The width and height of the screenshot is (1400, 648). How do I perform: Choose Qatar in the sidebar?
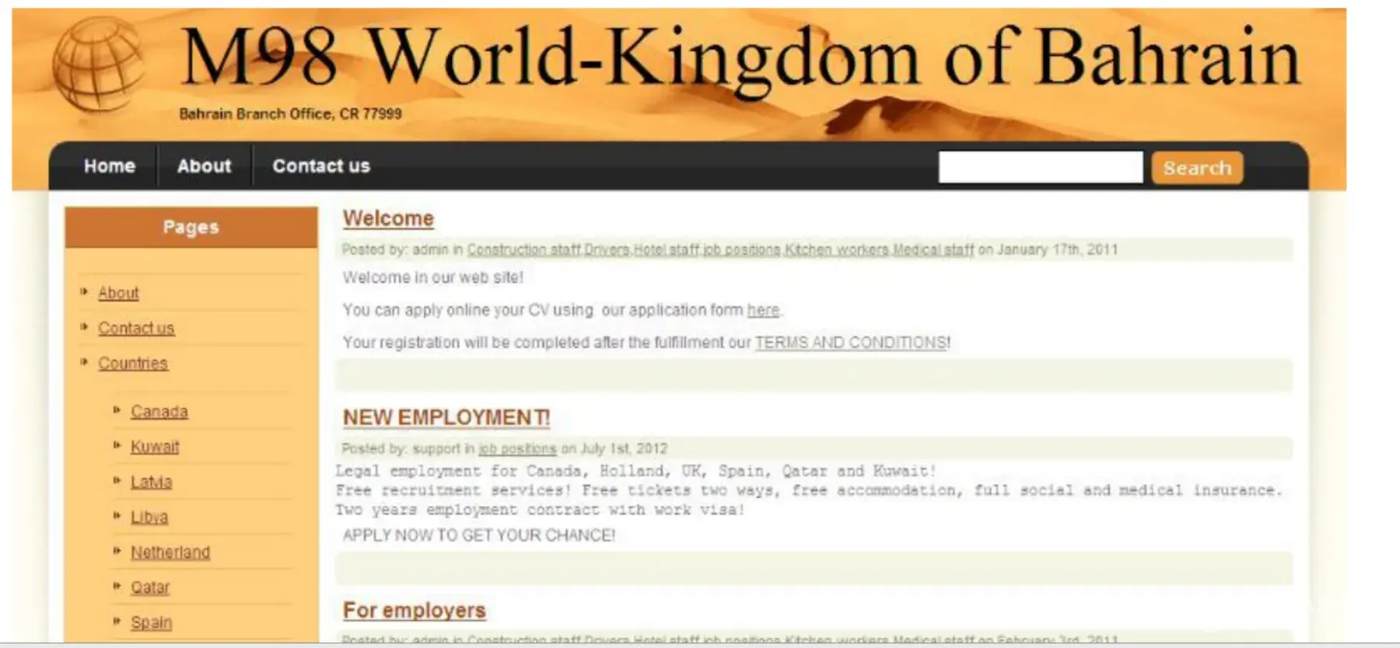(x=149, y=587)
